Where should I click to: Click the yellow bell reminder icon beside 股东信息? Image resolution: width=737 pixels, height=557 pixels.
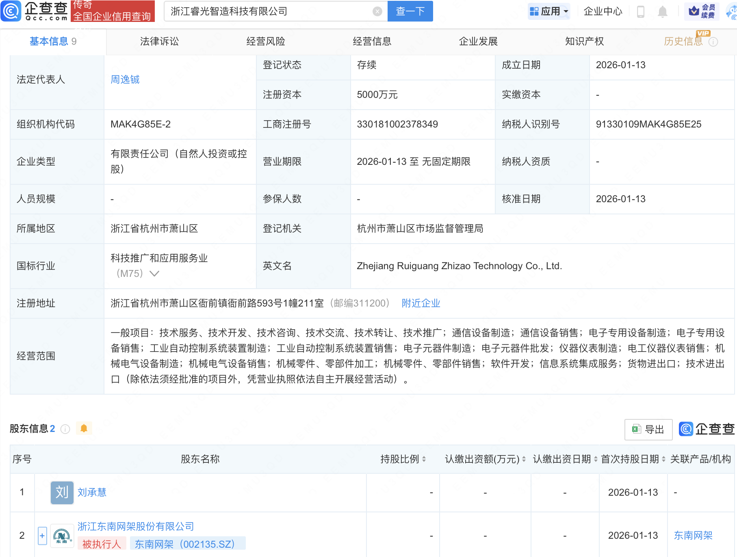point(84,428)
